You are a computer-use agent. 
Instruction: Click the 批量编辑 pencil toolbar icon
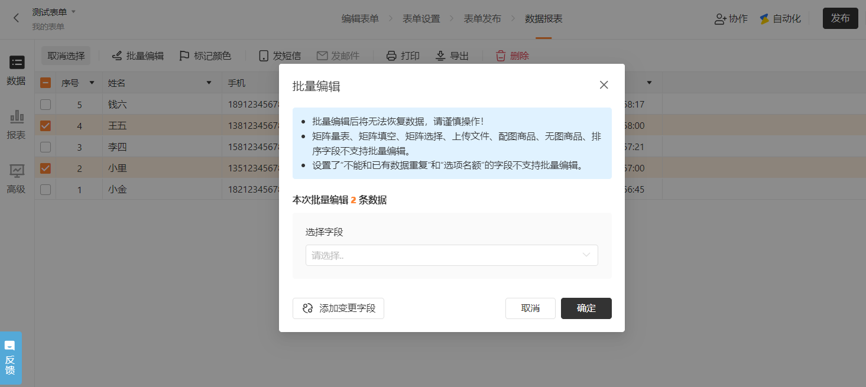117,56
